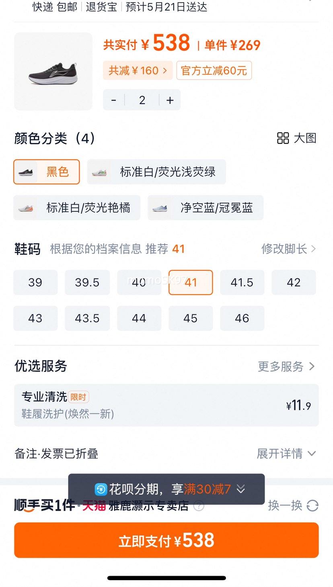Expand the 展开详情 invoice notes section
Screen dimensions: 333x587
(x=286, y=454)
